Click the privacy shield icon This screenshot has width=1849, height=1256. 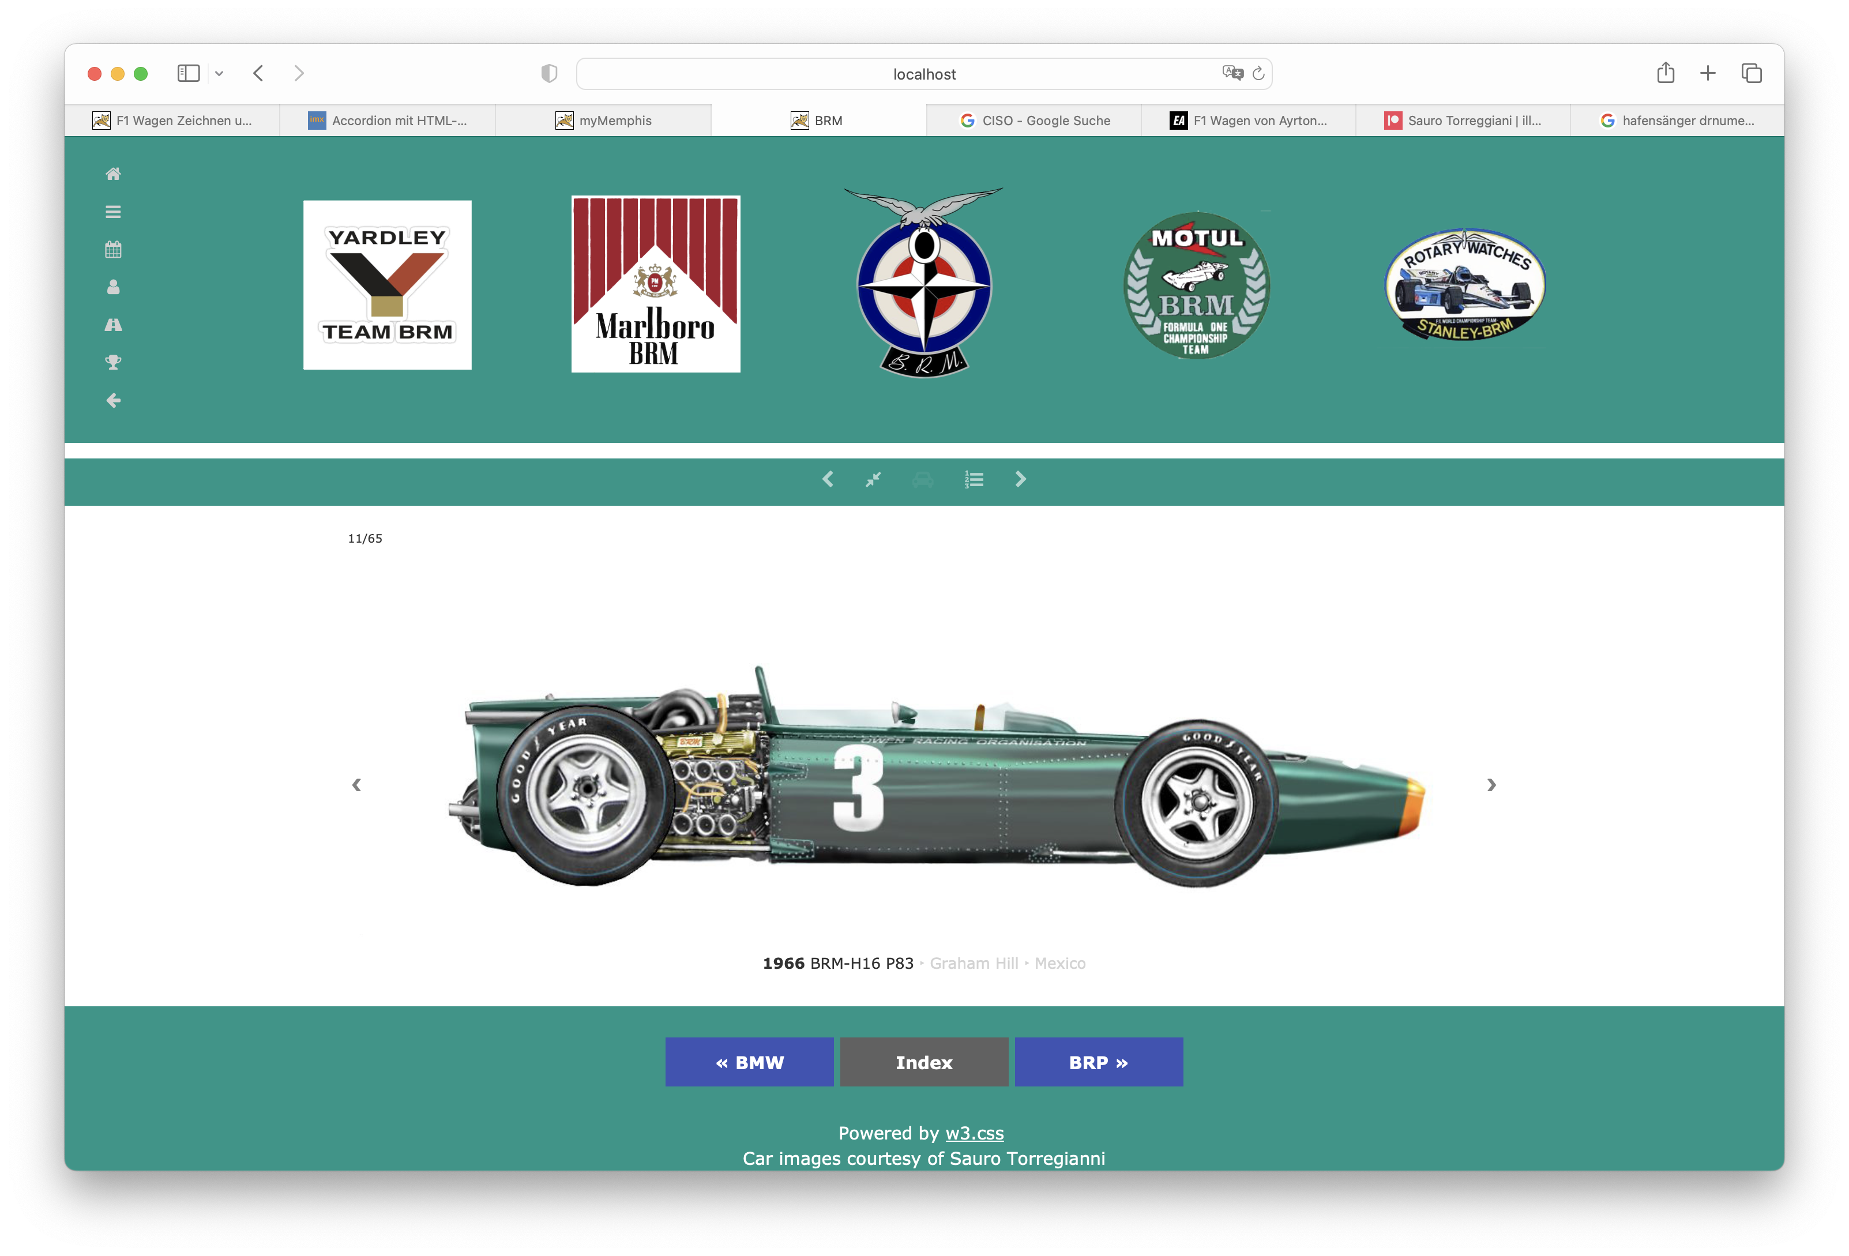549,73
